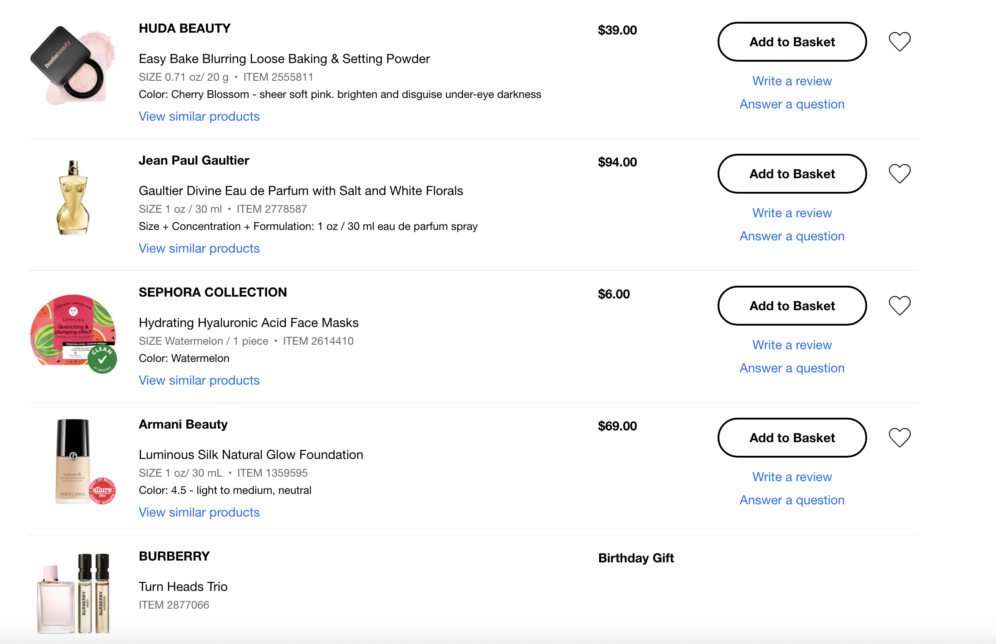Answer a question about Huda Beauty powder
The height and width of the screenshot is (644, 996).
(792, 104)
